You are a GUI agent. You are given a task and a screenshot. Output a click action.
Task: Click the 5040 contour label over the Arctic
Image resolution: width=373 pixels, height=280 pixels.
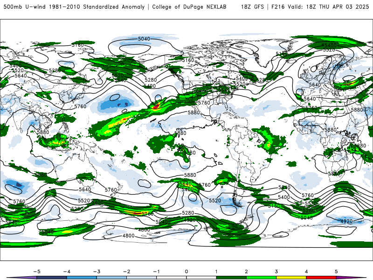pyautogui.click(x=144, y=39)
